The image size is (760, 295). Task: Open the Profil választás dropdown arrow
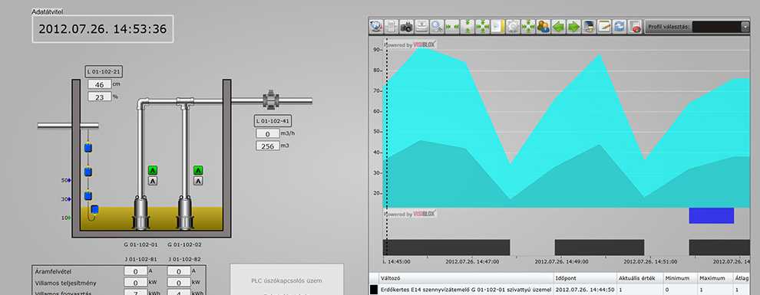click(745, 27)
